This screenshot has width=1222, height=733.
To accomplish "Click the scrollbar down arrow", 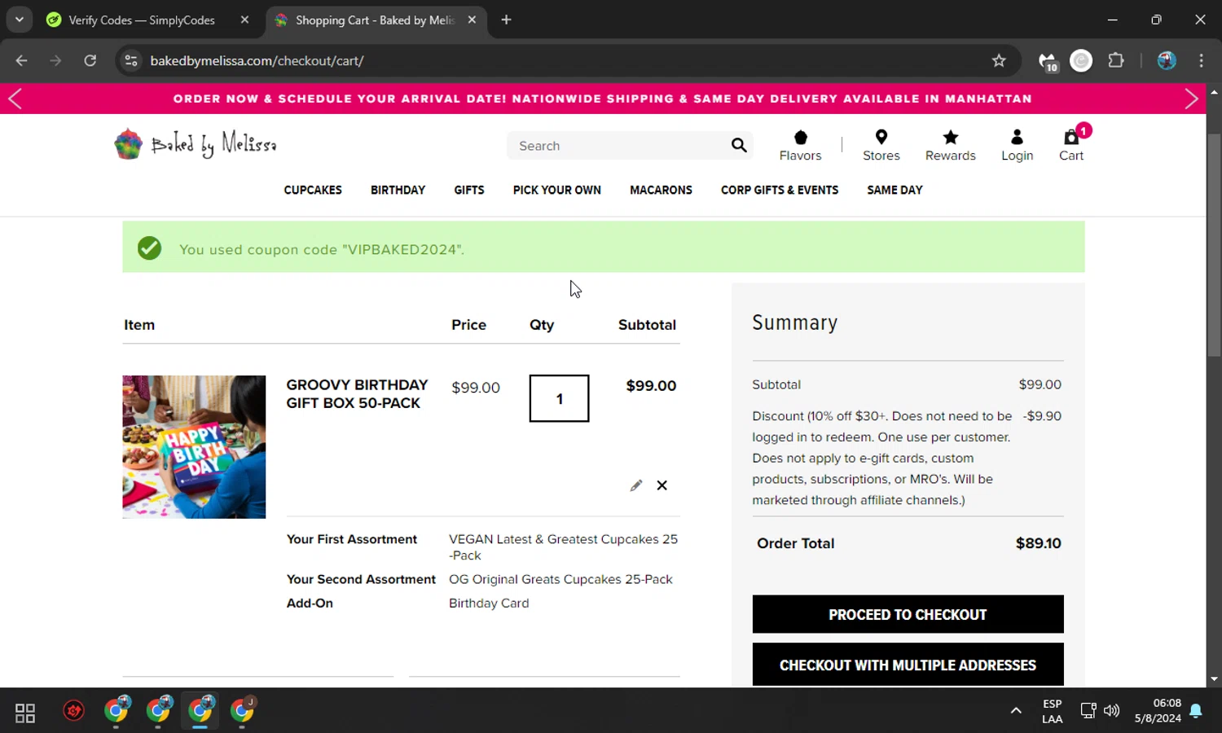I will tap(1214, 678).
